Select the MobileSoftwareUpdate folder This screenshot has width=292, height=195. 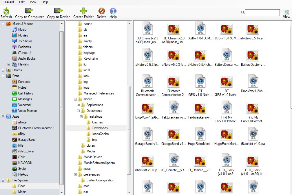point(99,163)
